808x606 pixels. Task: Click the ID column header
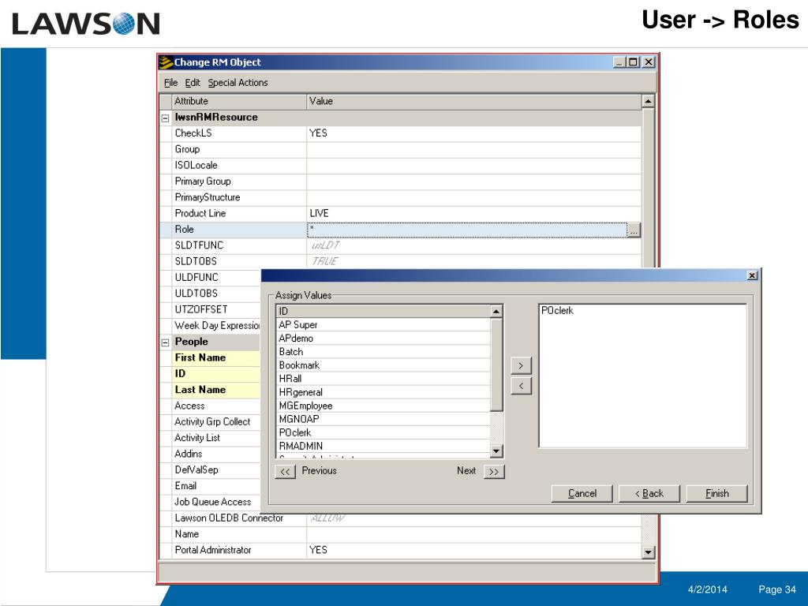point(383,311)
